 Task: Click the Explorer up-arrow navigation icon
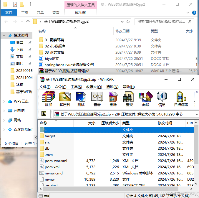[x=28, y=22]
